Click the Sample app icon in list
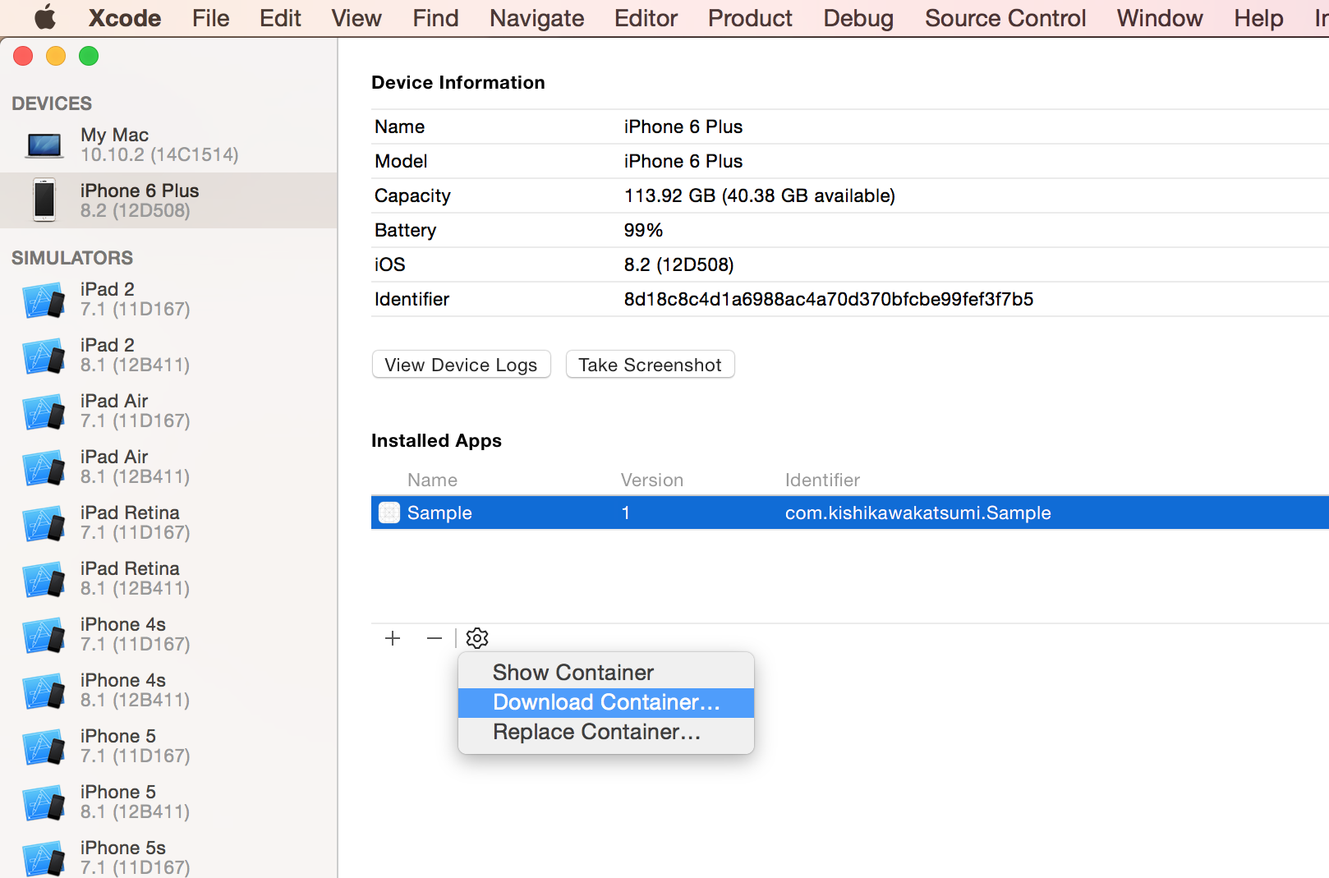Image resolution: width=1329 pixels, height=878 pixels. coord(389,513)
